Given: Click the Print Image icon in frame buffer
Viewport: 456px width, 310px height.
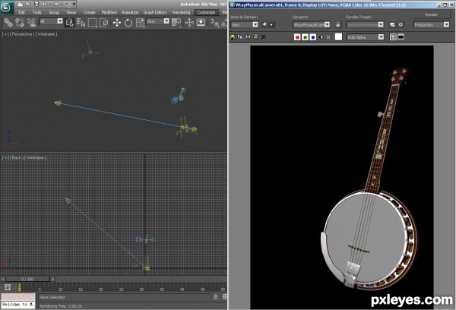Looking at the screenshot, I should point(256,37).
